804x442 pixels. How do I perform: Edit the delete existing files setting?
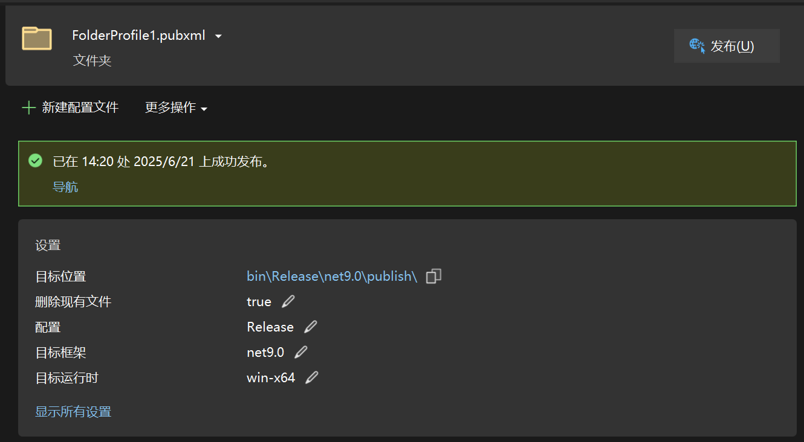pos(288,301)
